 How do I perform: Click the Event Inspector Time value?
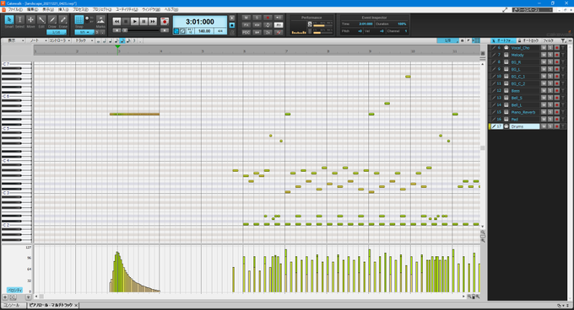[x=366, y=24]
